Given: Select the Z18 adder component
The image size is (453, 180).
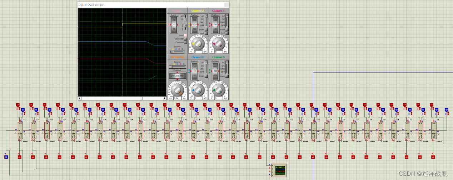Looking at the screenshot, I should [207, 130].
